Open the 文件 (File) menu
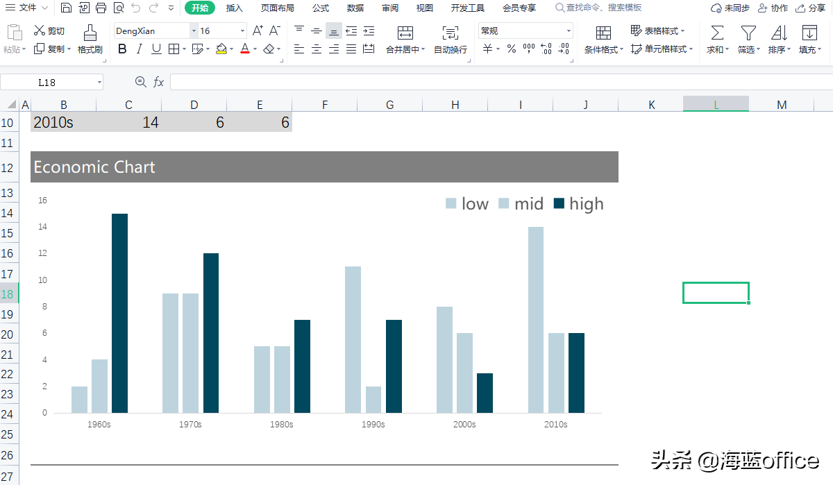 [26, 8]
